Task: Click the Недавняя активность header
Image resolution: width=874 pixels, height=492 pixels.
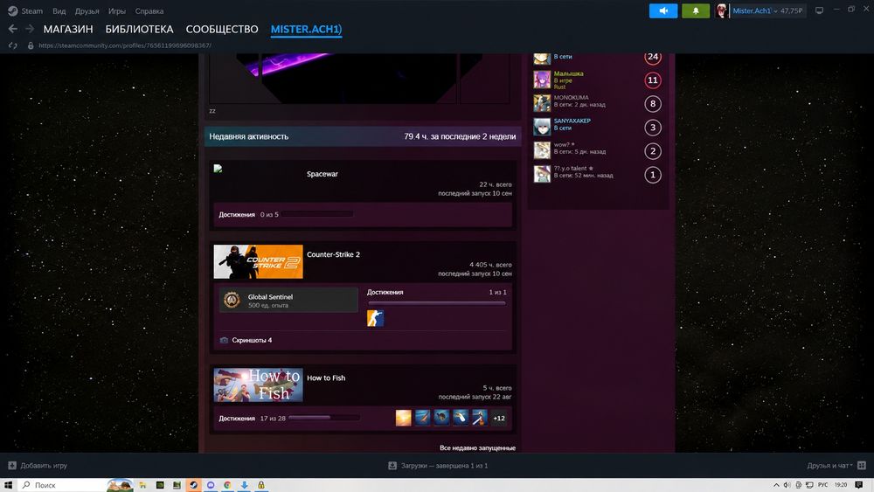Action: pyautogui.click(x=363, y=136)
